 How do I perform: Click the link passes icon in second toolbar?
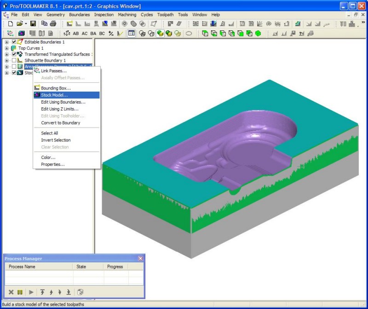pyautogui.click(x=10, y=33)
